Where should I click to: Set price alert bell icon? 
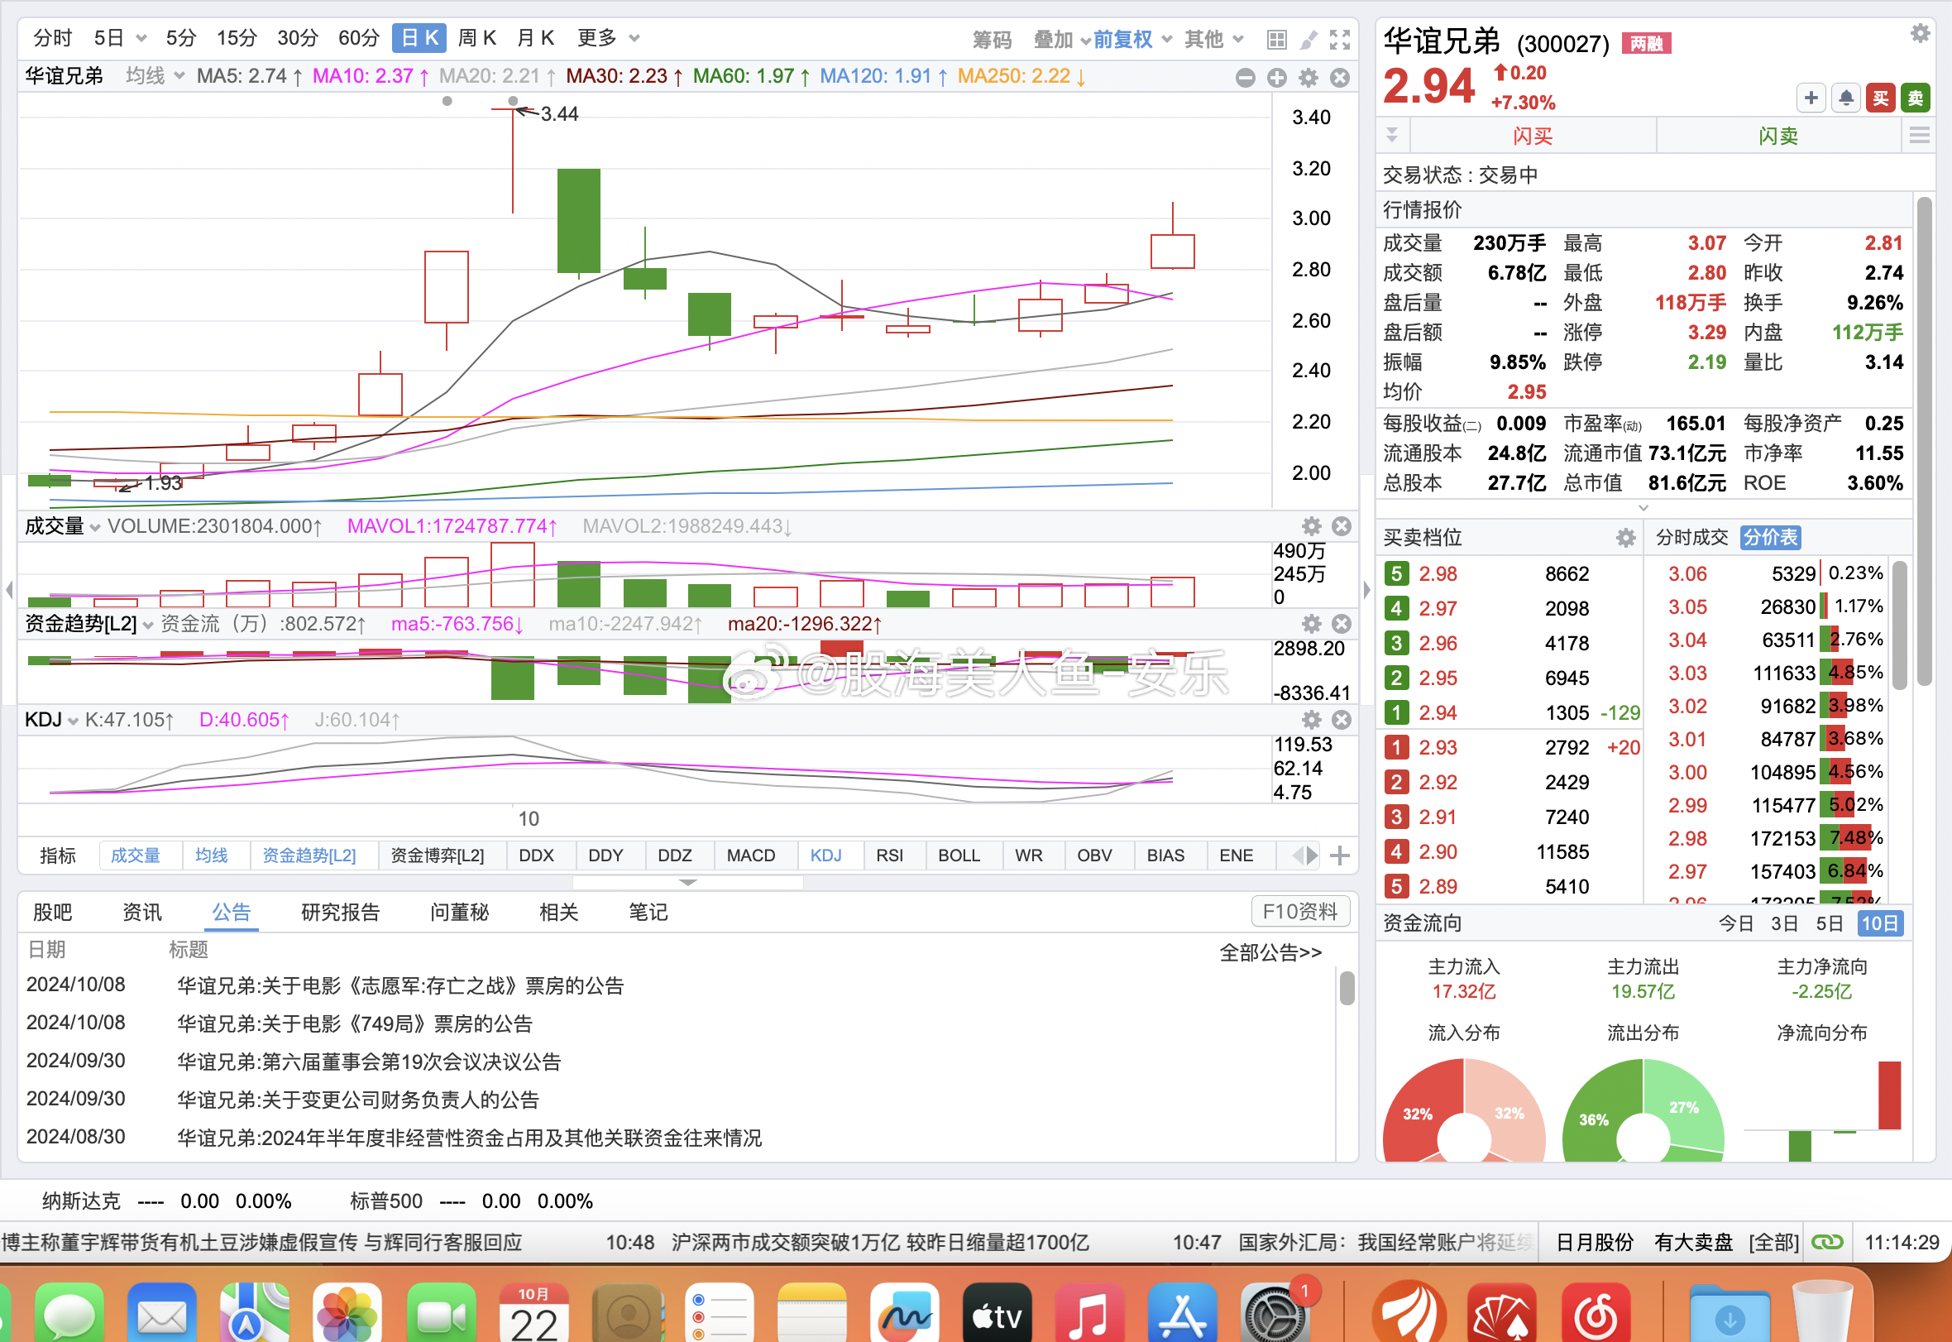[1846, 98]
